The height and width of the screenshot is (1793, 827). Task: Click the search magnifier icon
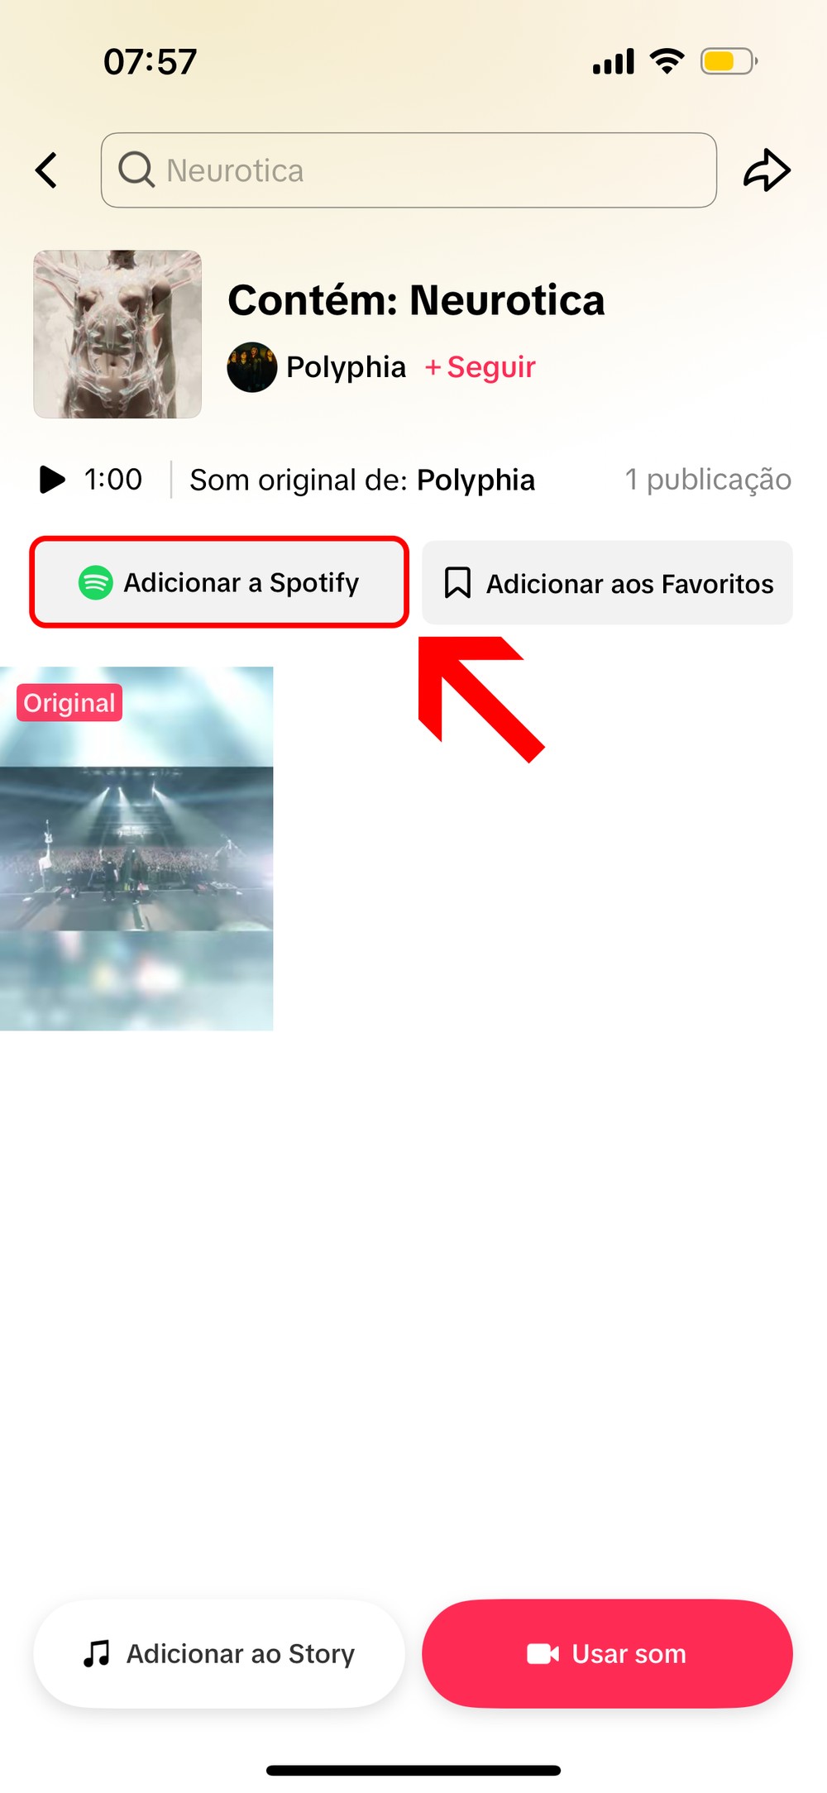[136, 170]
